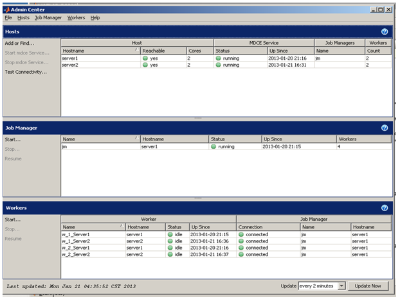Open the Help menu
The width and height of the screenshot is (400, 301).
point(95,17)
